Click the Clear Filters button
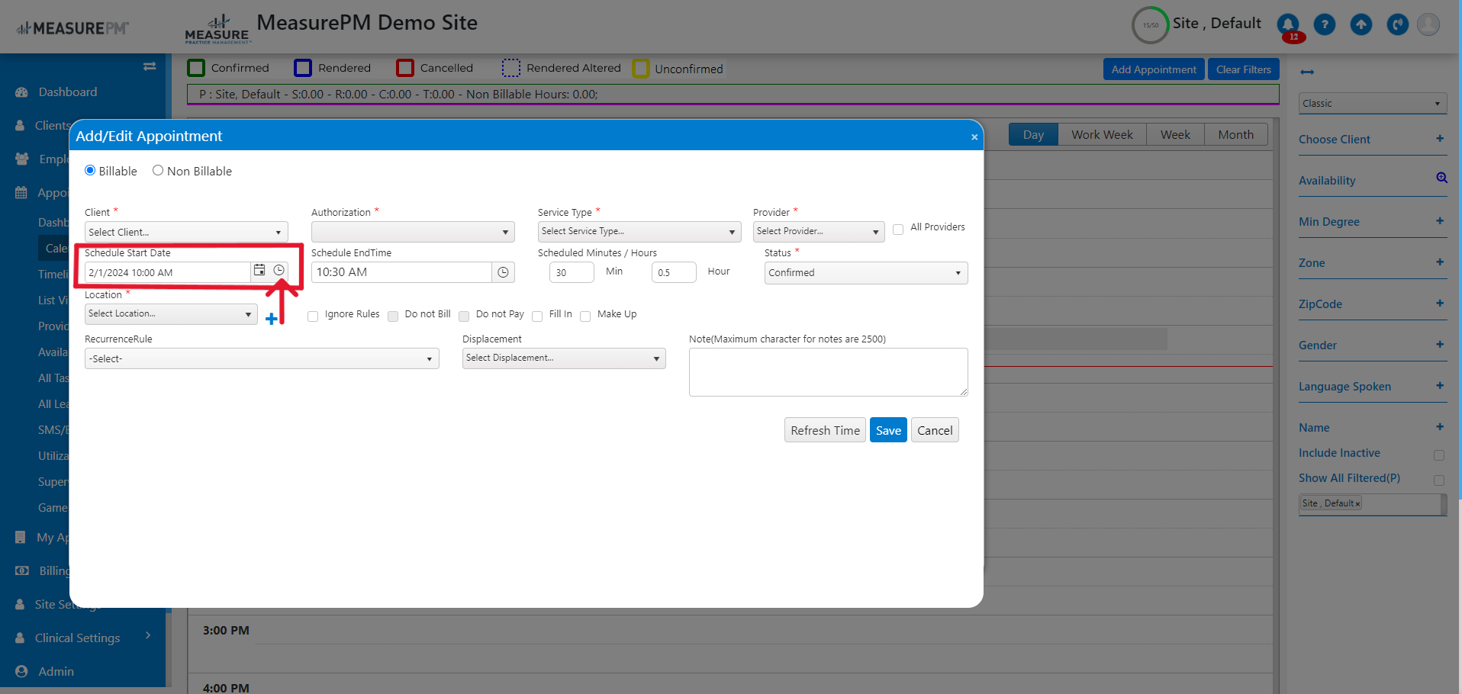This screenshot has height=694, width=1462. pos(1244,69)
